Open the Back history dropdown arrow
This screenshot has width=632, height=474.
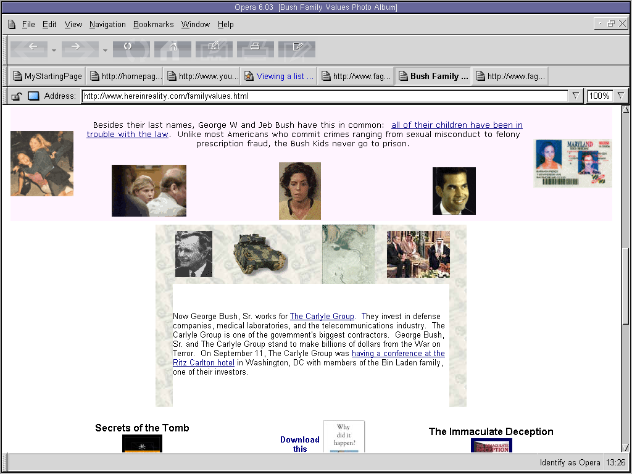click(x=54, y=51)
